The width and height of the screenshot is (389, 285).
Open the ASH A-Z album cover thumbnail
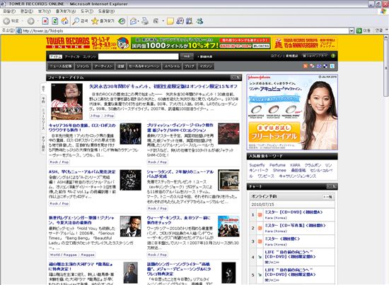click(131, 180)
